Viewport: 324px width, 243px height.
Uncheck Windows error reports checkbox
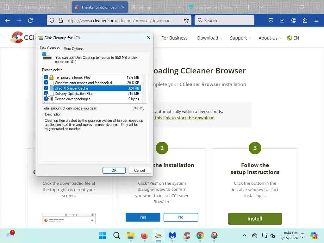coord(46,83)
